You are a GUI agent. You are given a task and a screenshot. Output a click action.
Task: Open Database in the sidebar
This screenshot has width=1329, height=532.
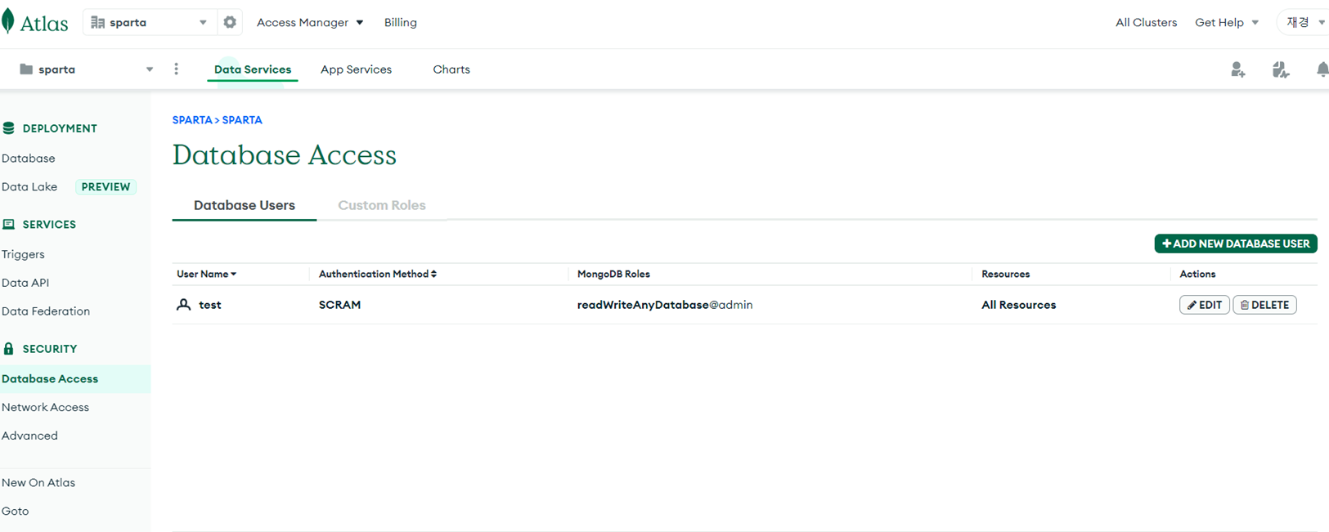pyautogui.click(x=29, y=158)
